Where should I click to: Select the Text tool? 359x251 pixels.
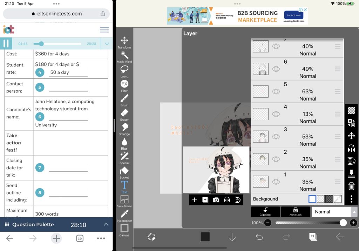pos(124,187)
